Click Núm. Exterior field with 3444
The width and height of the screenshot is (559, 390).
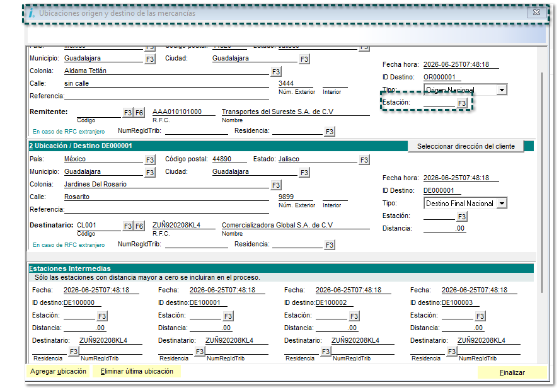pos(296,83)
